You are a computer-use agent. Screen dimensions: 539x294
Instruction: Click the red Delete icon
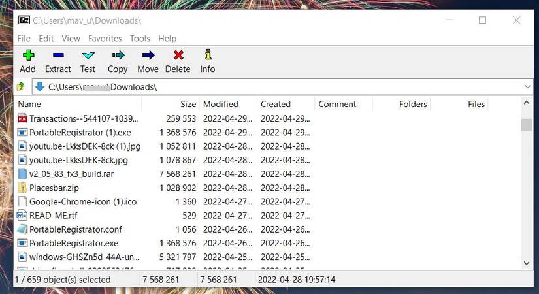coord(178,55)
